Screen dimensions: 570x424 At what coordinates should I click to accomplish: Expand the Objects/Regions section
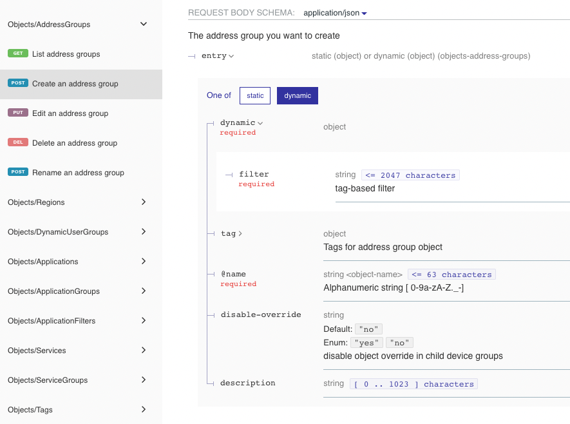pos(144,202)
